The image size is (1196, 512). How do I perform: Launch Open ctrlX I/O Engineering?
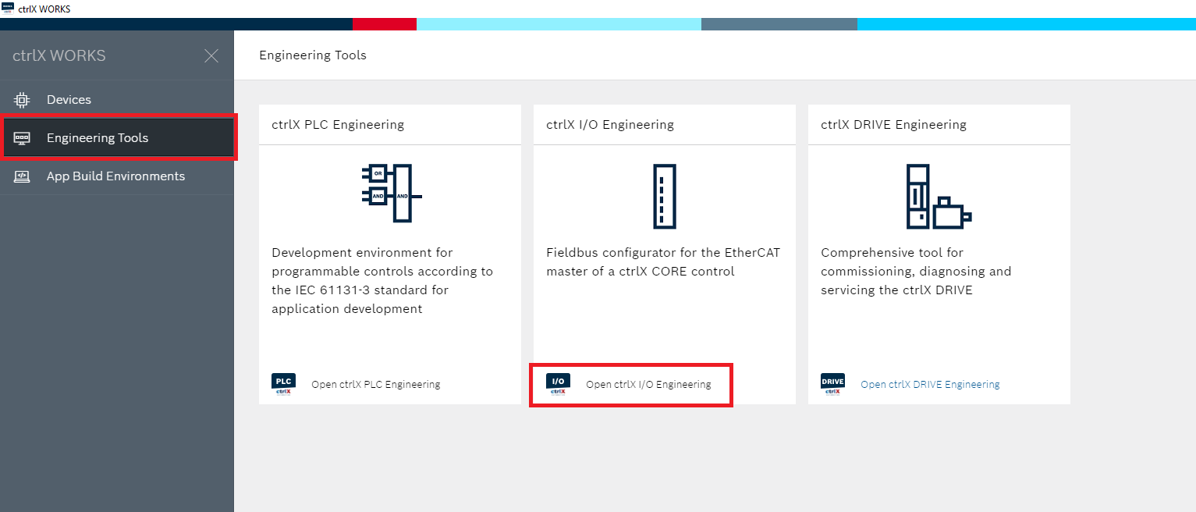(x=648, y=385)
